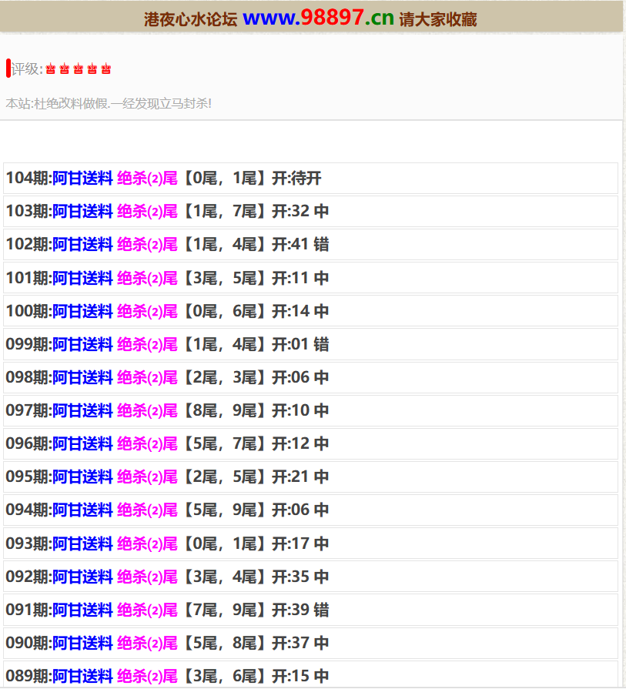Click the 错 result in 099期 row
The width and height of the screenshot is (626, 689).
pyautogui.click(x=321, y=344)
